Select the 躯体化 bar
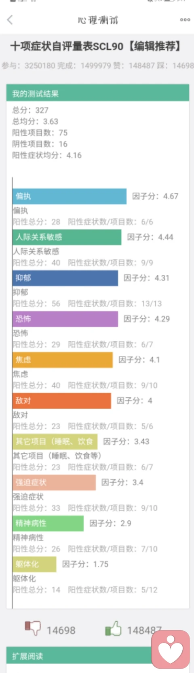Viewport: 194px width, 673px height. (x=34, y=564)
